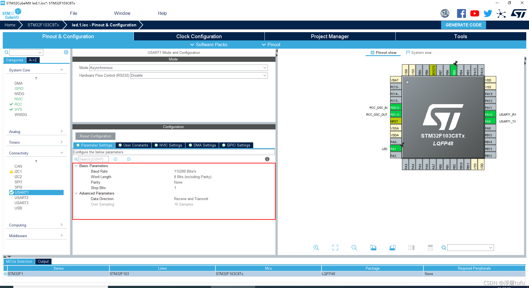The image size is (529, 288).
Task: Switch to Clock Configuration tab
Action: (x=199, y=36)
